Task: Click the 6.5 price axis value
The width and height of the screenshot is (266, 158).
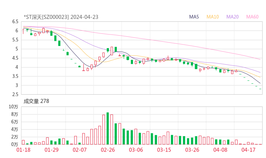Action: pos(15,22)
